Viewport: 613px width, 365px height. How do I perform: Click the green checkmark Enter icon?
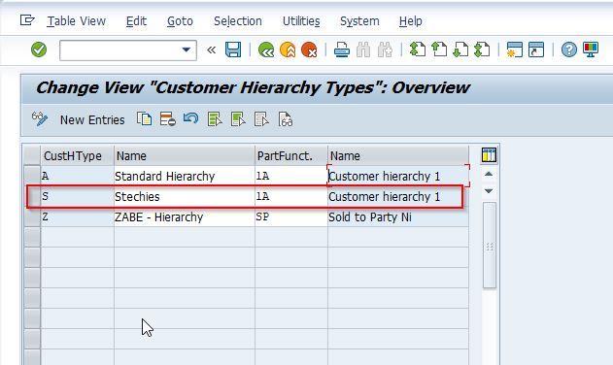point(39,50)
